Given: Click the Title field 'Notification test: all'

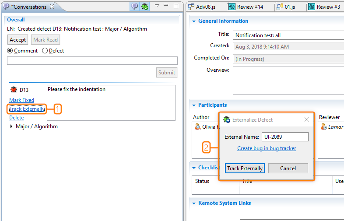Looking at the screenshot, I should [x=288, y=35].
